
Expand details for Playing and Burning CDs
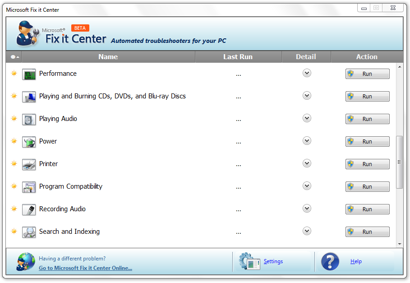pos(307,96)
